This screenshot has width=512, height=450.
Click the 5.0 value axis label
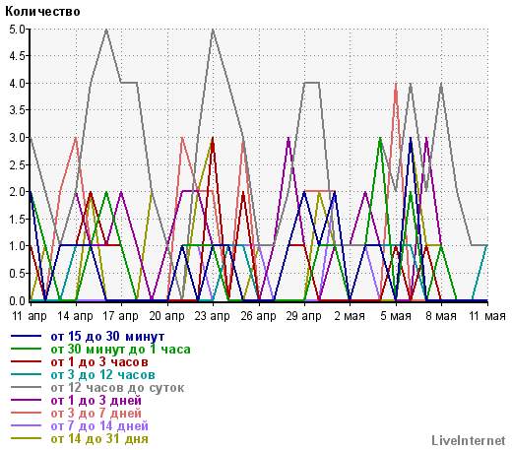(17, 30)
